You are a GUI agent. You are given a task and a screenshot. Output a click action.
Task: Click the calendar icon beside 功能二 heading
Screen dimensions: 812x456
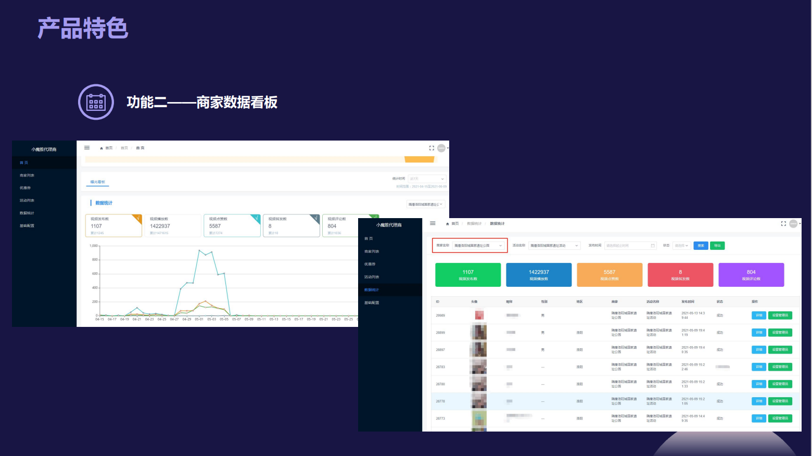(96, 102)
